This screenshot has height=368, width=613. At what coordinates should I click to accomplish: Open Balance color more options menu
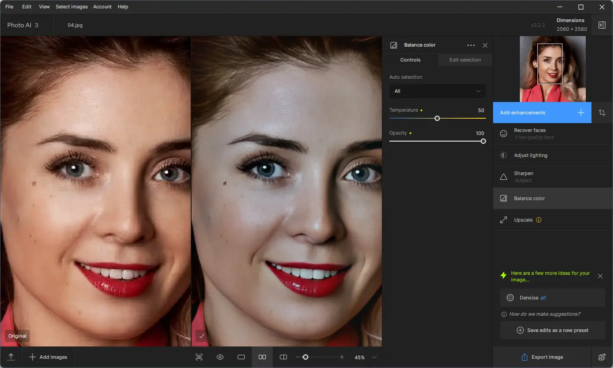(471, 45)
